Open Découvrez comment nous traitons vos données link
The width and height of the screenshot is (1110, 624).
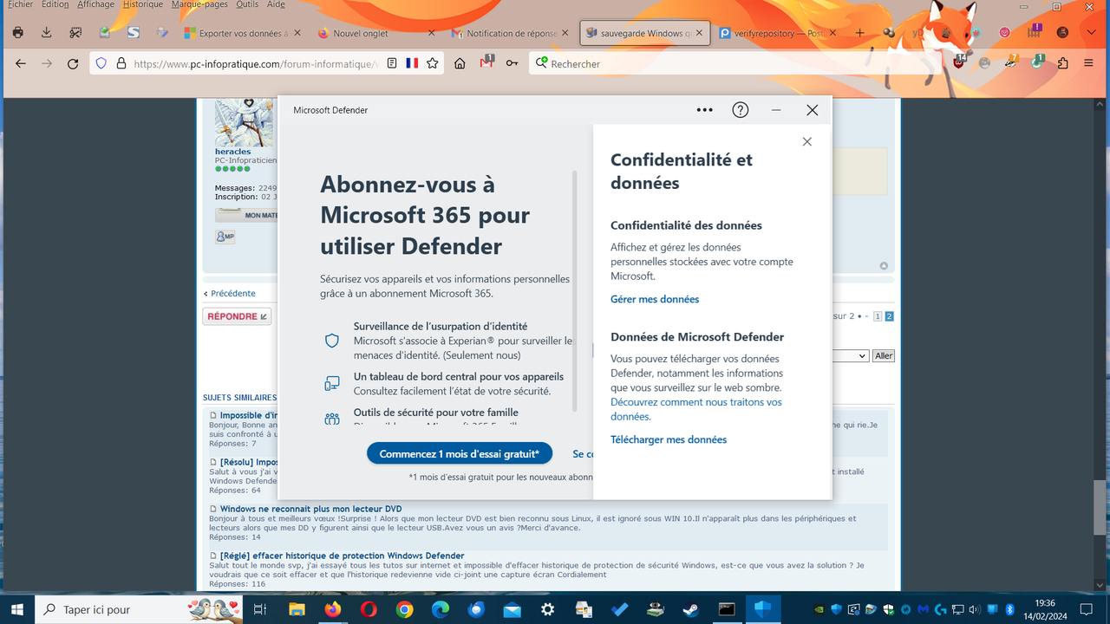[x=696, y=409]
